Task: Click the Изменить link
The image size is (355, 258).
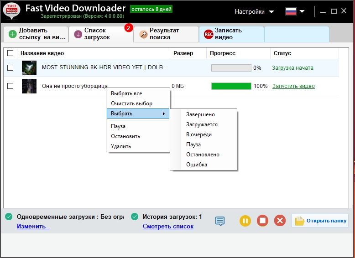Action: click(33, 226)
